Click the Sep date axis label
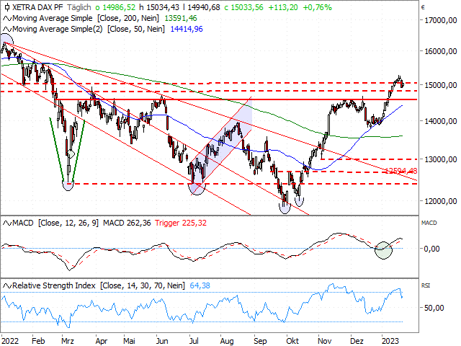461x346 pixels. [260, 341]
